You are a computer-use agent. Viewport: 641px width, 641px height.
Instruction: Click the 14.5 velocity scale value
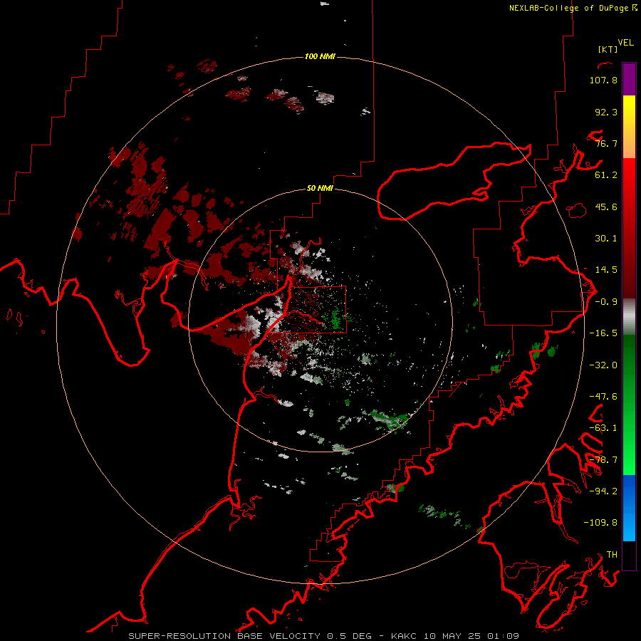606,270
